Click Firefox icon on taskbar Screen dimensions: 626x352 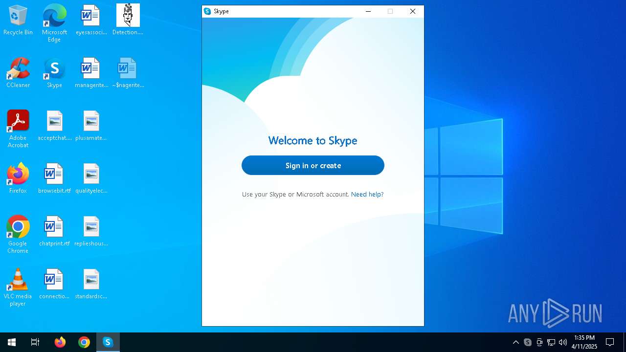tap(60, 342)
